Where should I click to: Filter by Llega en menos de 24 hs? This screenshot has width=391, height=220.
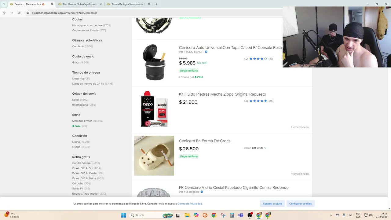(93, 83)
